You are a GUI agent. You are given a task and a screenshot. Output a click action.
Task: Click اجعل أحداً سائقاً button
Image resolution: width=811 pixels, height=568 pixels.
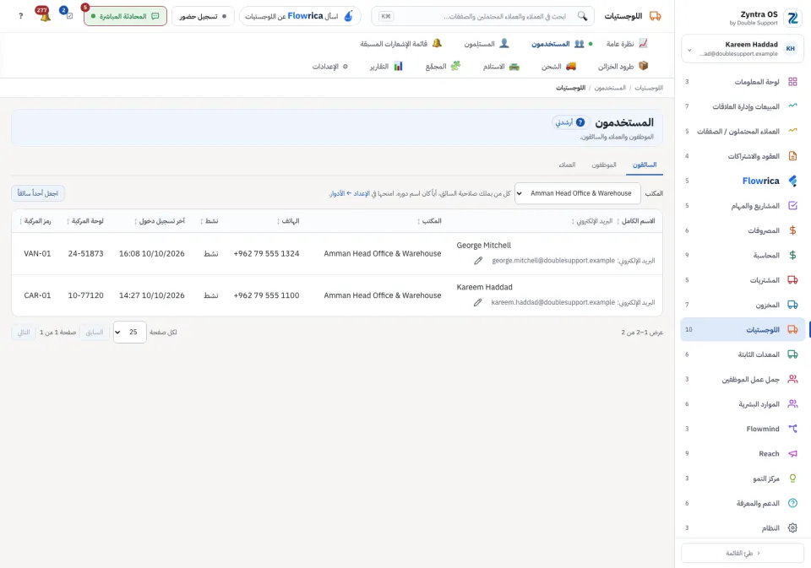pyautogui.click(x=38, y=193)
